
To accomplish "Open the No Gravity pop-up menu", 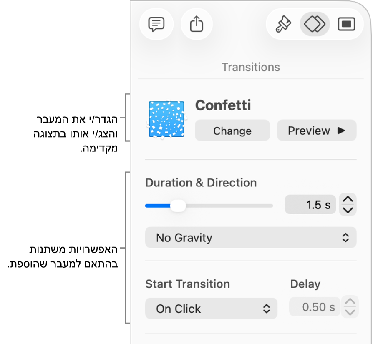I will 251,238.
